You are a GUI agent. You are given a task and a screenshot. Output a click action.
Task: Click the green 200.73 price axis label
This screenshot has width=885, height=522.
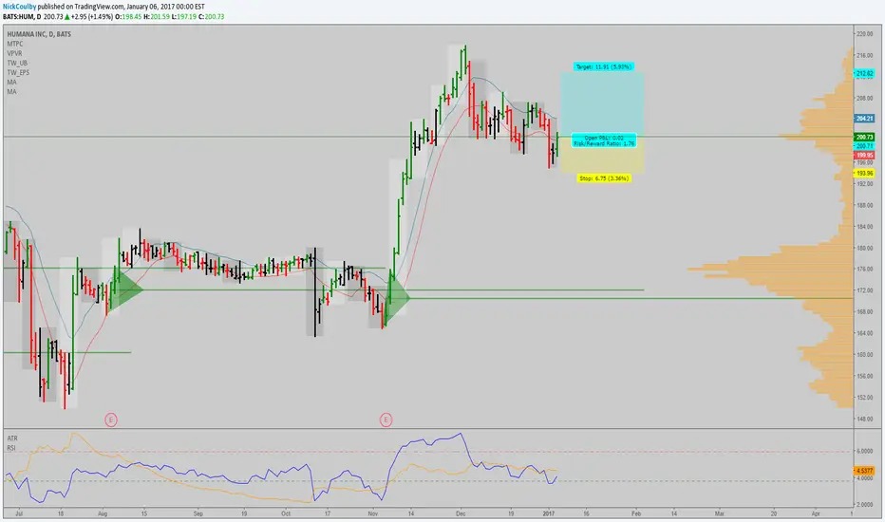(864, 137)
